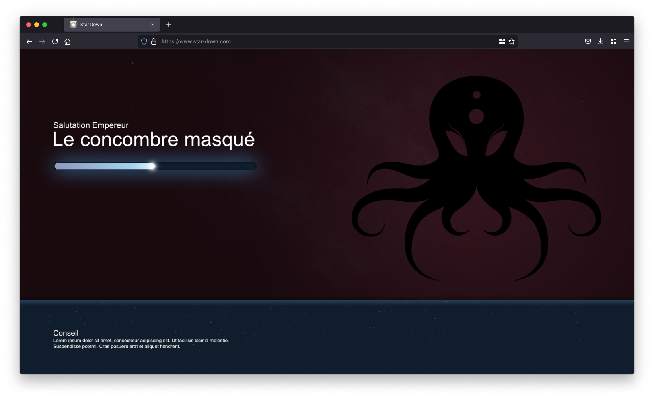Viewport: 654px width, 398px height.
Task: Go back to the previous page
Action: (x=29, y=41)
